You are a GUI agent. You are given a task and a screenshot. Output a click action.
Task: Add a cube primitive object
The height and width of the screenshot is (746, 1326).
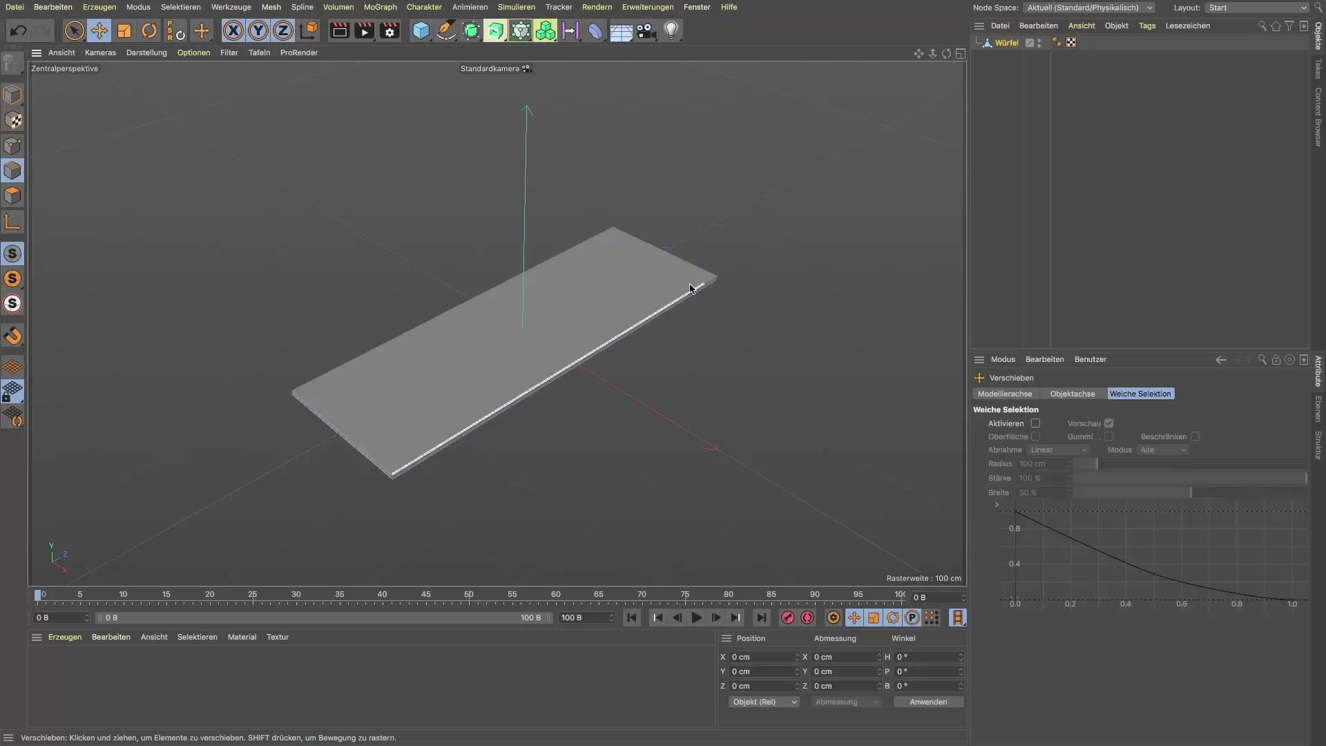coord(421,30)
